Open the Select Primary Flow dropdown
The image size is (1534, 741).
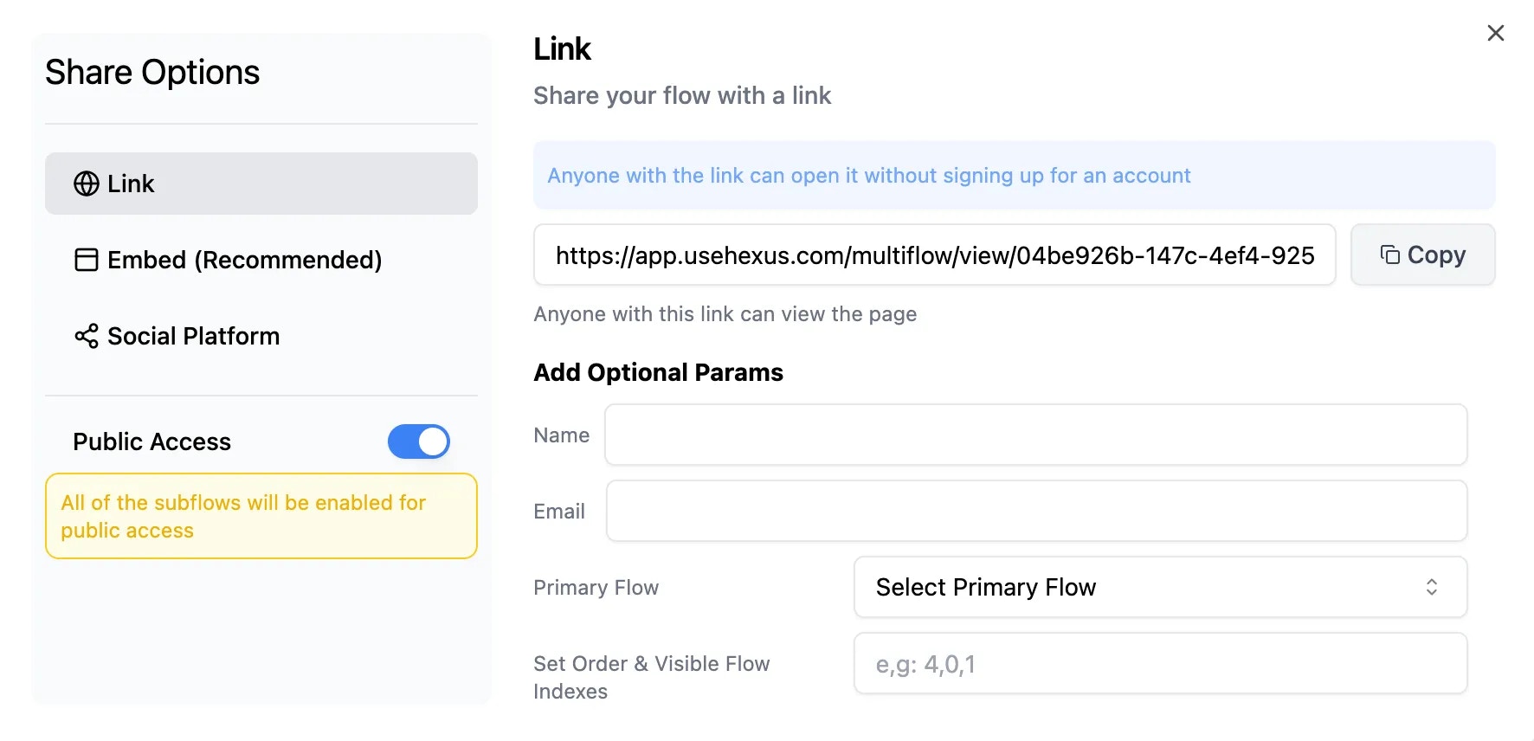click(1160, 587)
